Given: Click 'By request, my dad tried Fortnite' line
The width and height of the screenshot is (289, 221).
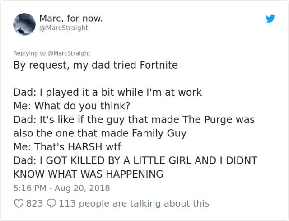Looking at the screenshot, I should [x=95, y=65].
